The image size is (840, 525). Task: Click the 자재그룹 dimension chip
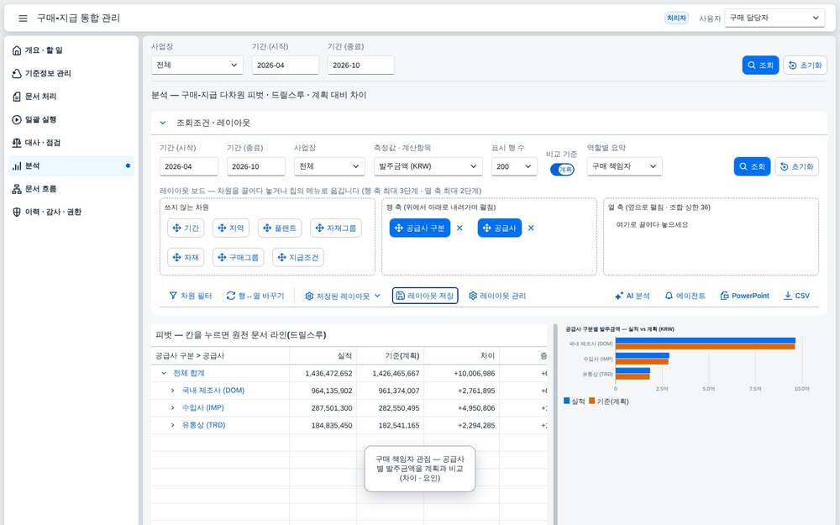pos(336,228)
